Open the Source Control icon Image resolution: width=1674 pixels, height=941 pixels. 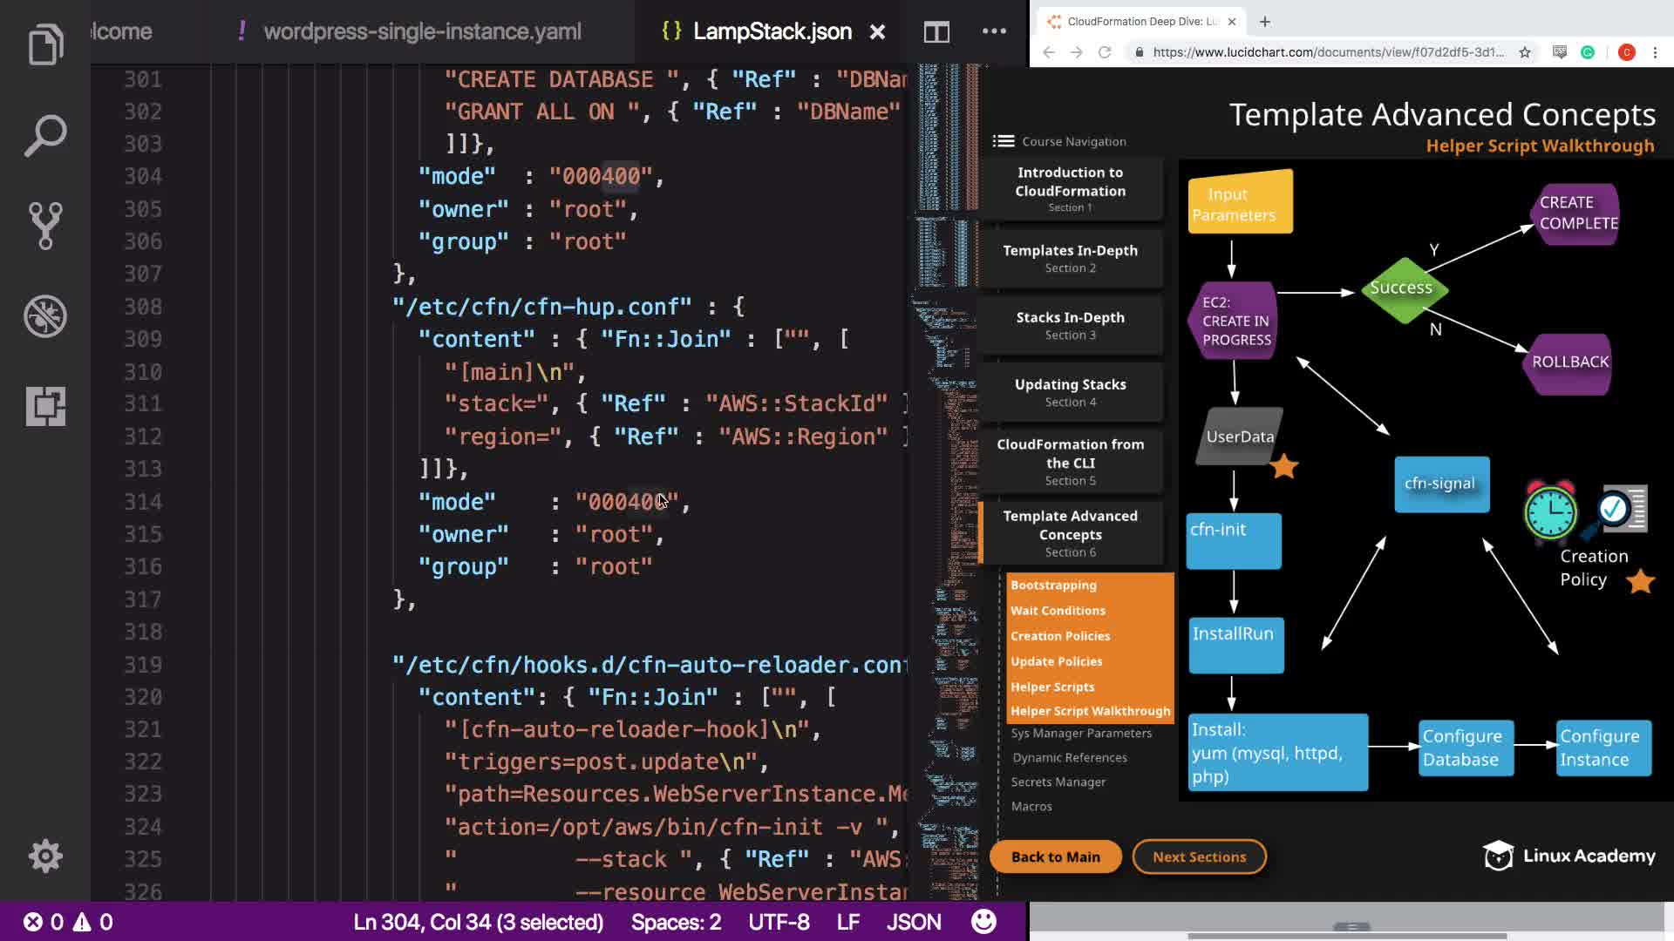point(45,226)
